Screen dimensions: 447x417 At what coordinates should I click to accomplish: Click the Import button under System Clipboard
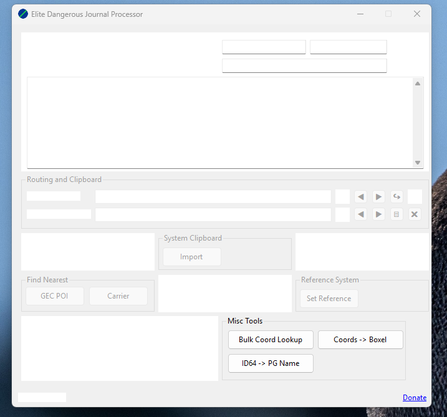[192, 257]
